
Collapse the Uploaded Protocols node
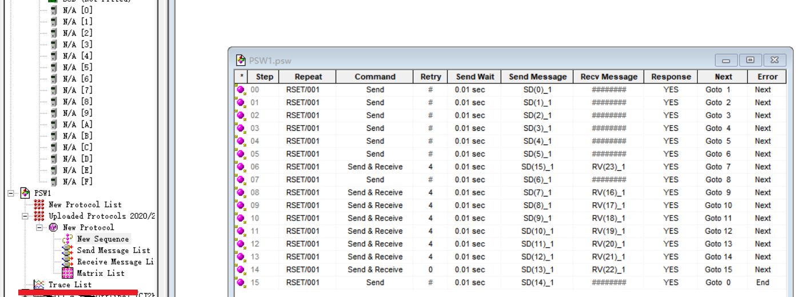click(25, 216)
